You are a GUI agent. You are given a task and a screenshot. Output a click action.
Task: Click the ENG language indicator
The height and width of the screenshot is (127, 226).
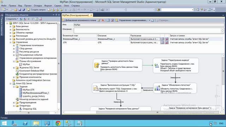coord(221,123)
